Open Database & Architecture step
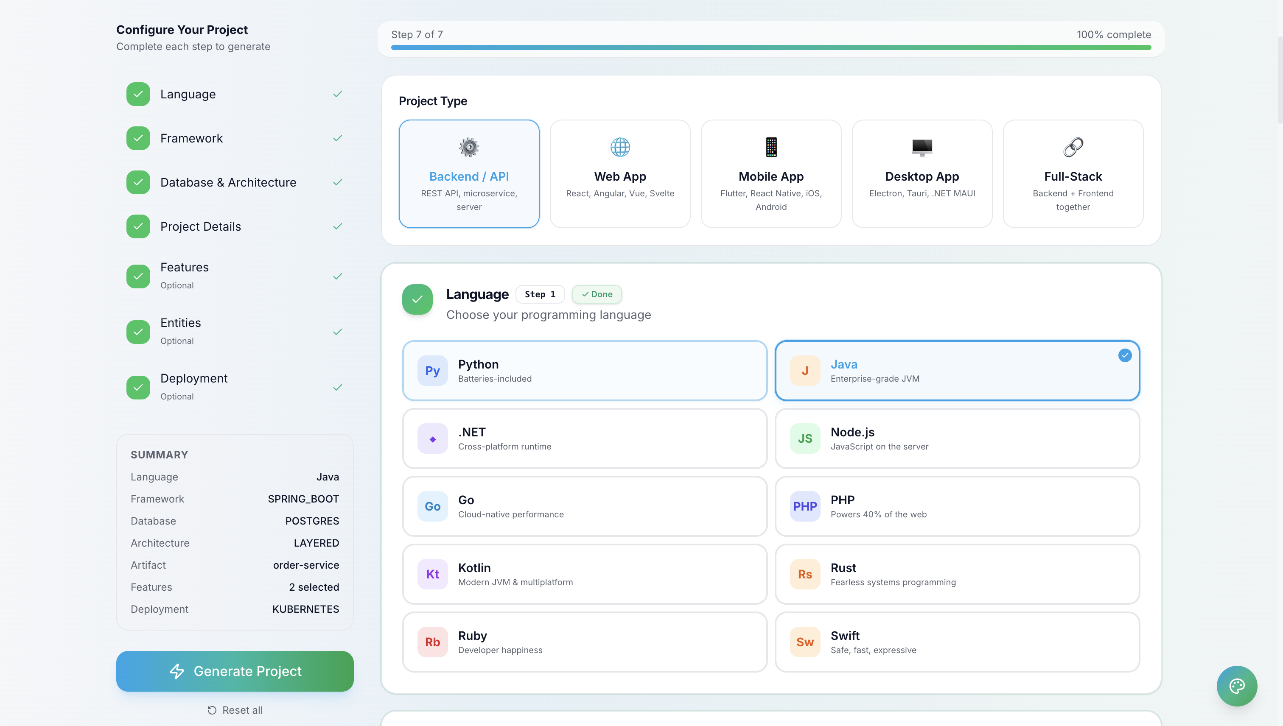 tap(235, 182)
